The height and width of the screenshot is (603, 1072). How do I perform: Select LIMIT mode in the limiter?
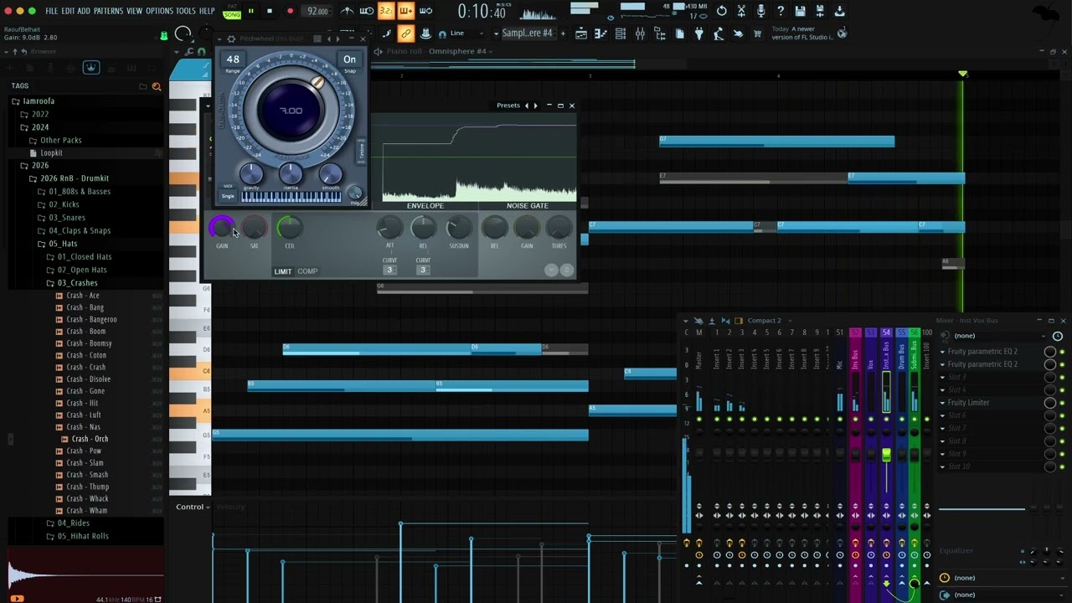click(x=283, y=271)
